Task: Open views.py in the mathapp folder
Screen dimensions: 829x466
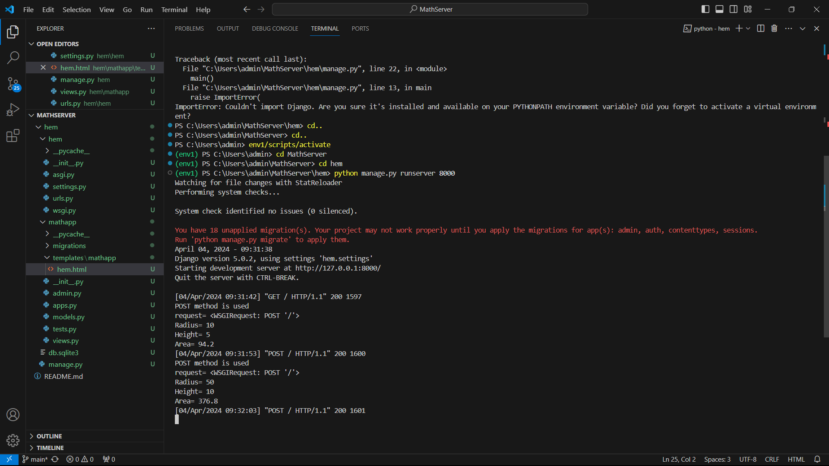Action: click(66, 340)
